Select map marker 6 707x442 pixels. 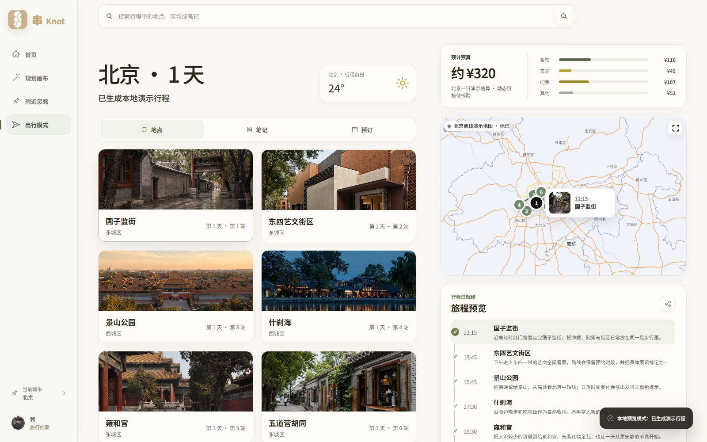pyautogui.click(x=541, y=192)
